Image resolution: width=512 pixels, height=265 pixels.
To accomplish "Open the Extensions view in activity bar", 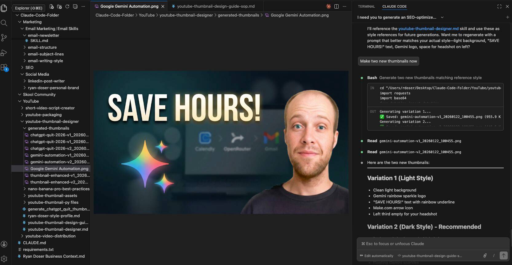I will point(4,67).
